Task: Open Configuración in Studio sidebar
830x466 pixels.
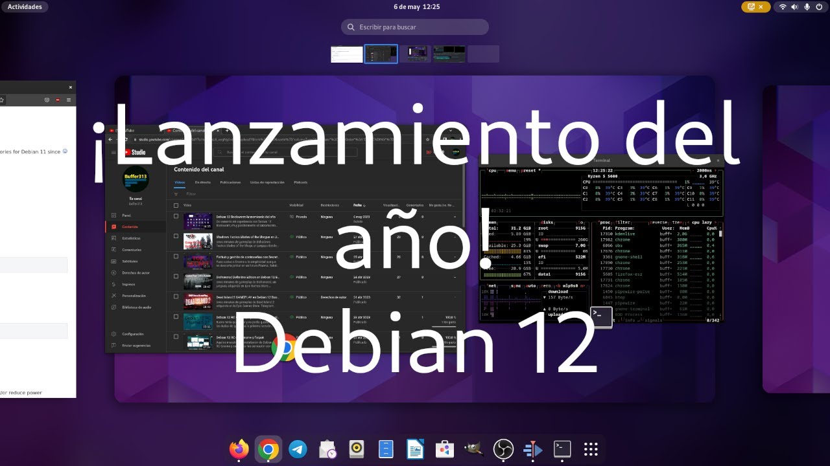Action: coord(136,334)
